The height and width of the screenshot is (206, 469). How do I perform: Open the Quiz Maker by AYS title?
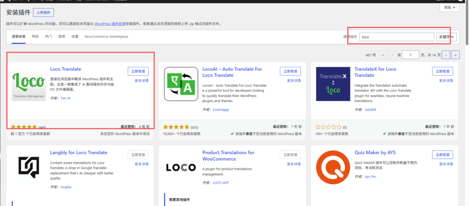coord(375,153)
